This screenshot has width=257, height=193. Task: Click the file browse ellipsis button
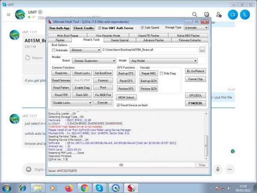point(202,50)
